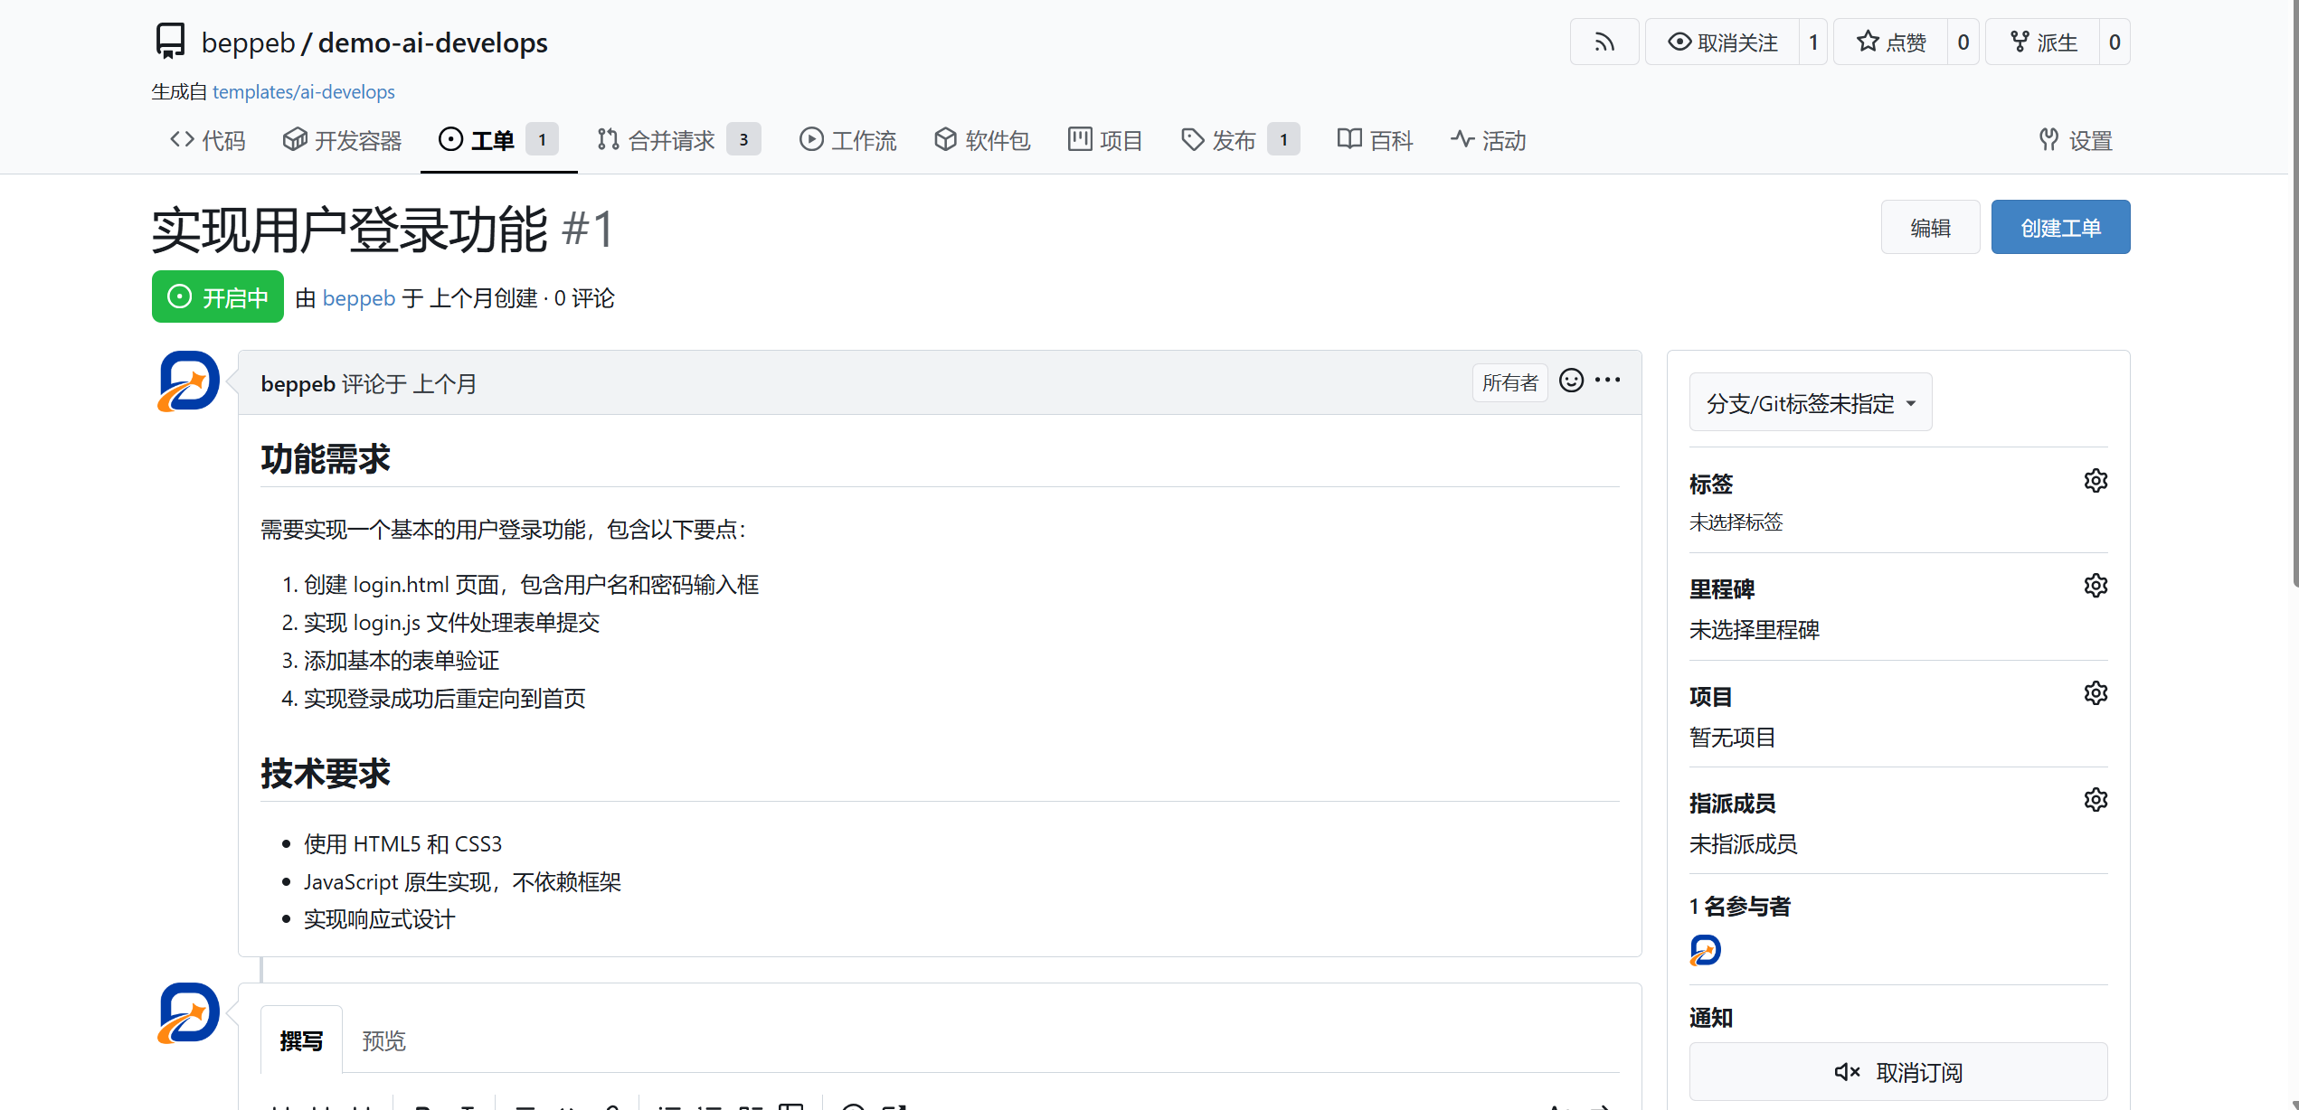The width and height of the screenshot is (2299, 1110).
Task: Expand the 分支/Git标签未指定 dropdown
Action: click(1810, 403)
